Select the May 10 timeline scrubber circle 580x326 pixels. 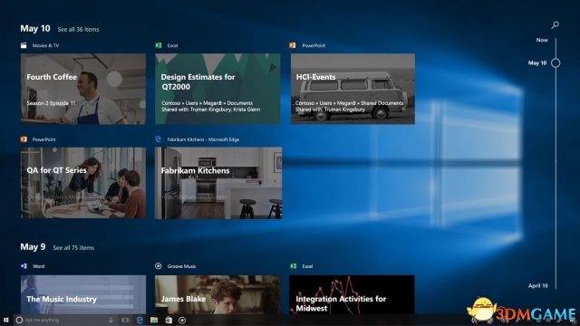pos(556,63)
